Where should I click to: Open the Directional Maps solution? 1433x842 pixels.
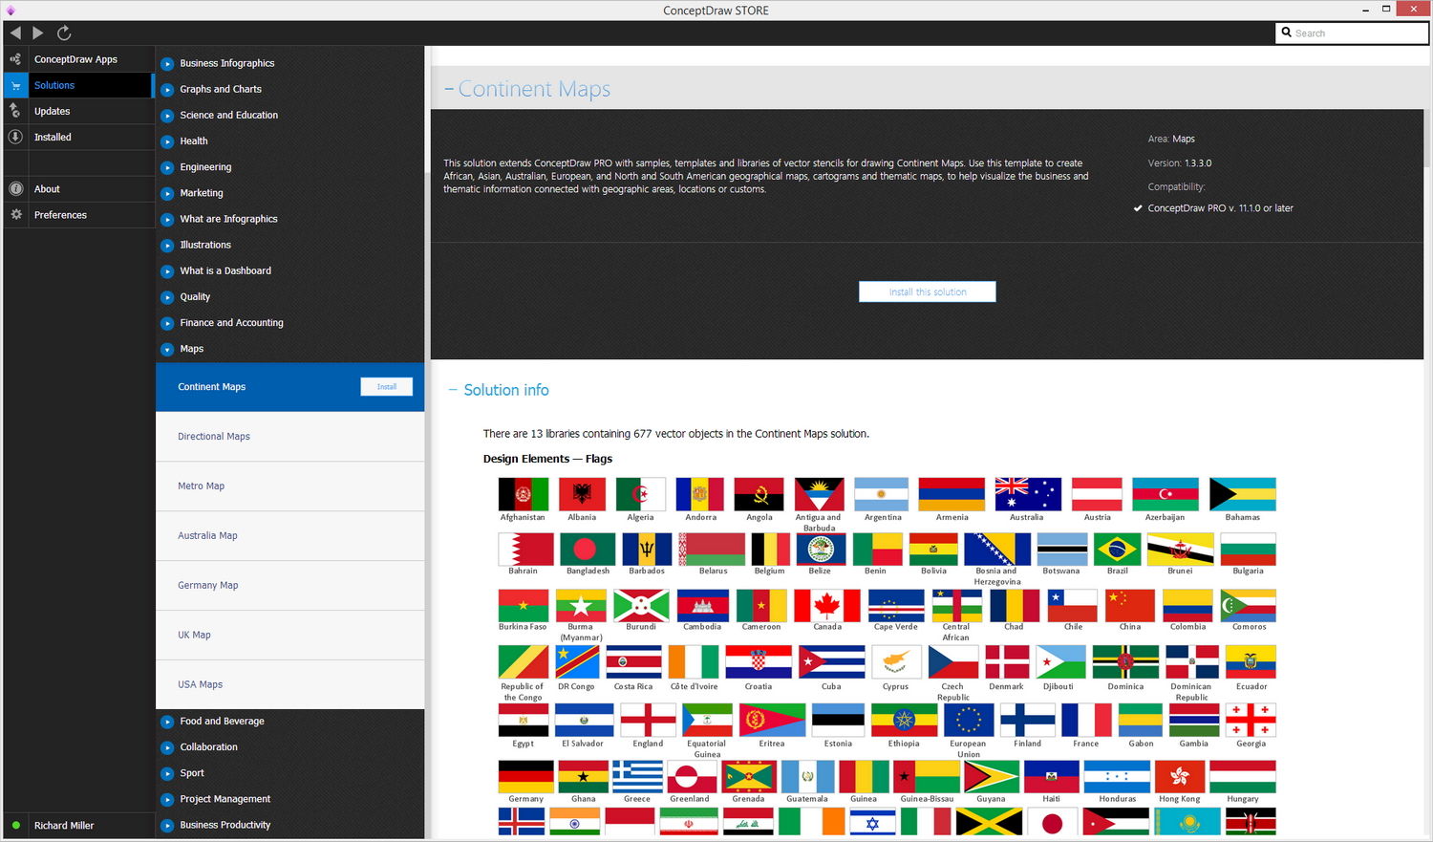pos(289,437)
